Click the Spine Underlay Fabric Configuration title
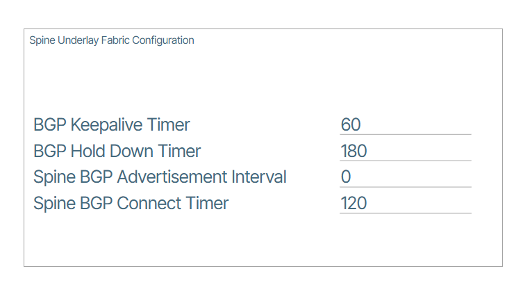 click(x=112, y=40)
